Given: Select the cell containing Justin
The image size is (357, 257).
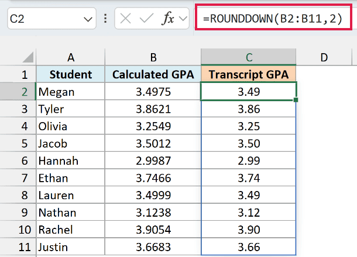Looking at the screenshot, I should [x=71, y=246].
